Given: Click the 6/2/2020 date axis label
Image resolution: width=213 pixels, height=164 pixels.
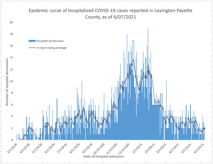Looking at the screenshot, I should 50,148.
